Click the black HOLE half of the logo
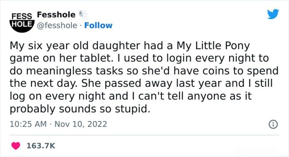 point(22,26)
